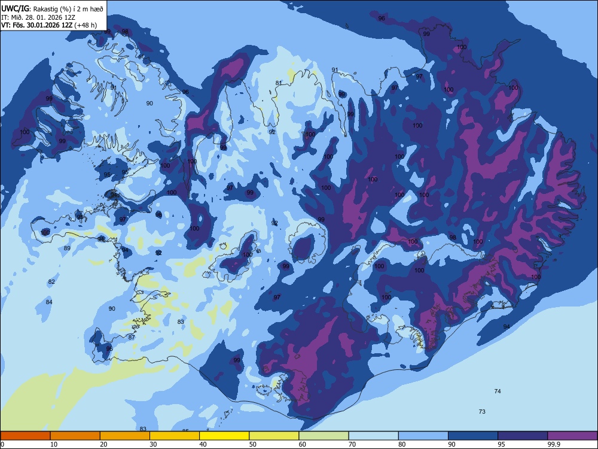The height and width of the screenshot is (449, 598).
Task: Click the pale blue 70–80 legend color block
Action: [x=373, y=436]
